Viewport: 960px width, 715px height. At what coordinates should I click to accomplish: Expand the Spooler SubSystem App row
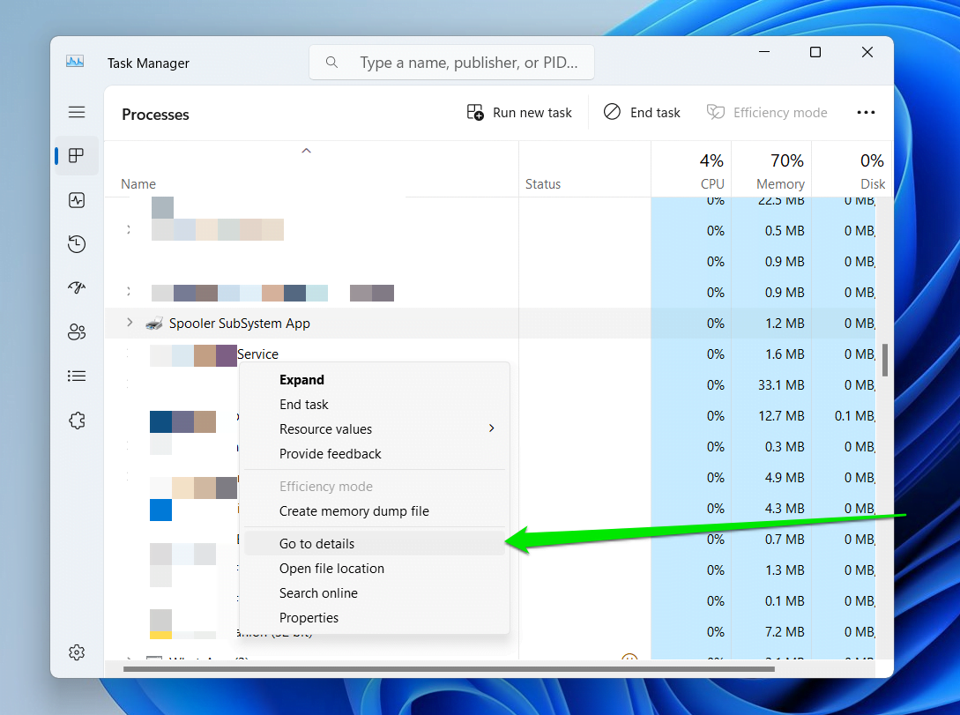tap(130, 323)
